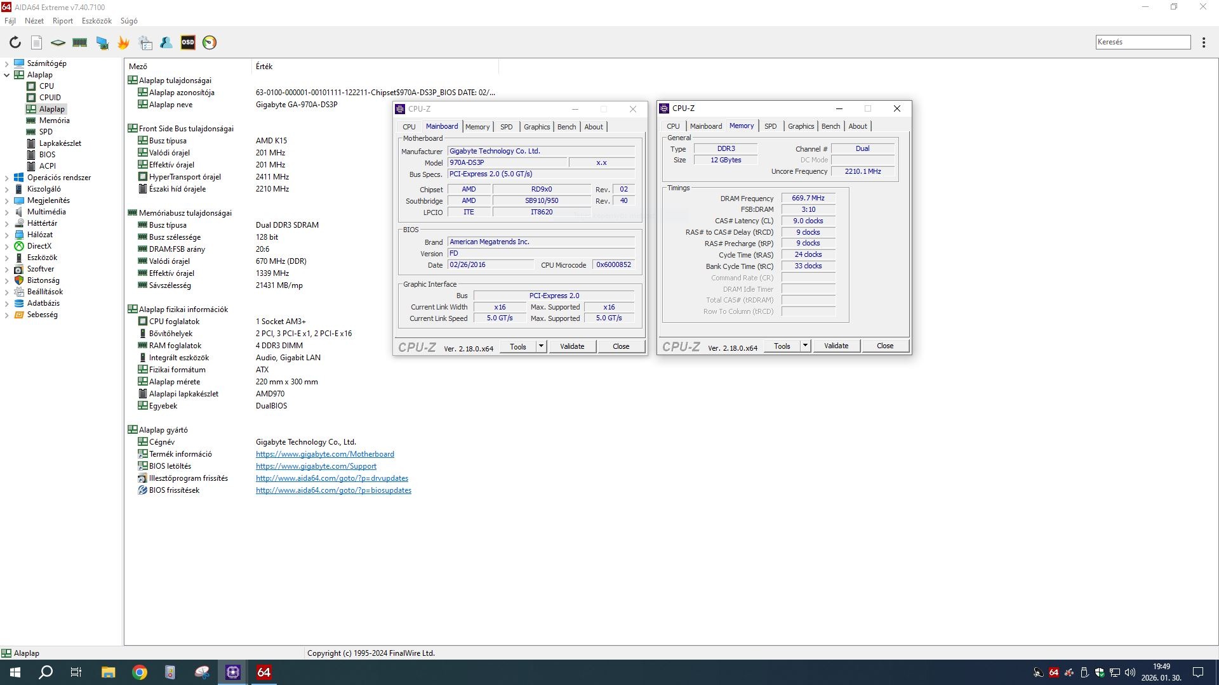
Task: Click the Refresh toolbar icon
Action: click(15, 42)
